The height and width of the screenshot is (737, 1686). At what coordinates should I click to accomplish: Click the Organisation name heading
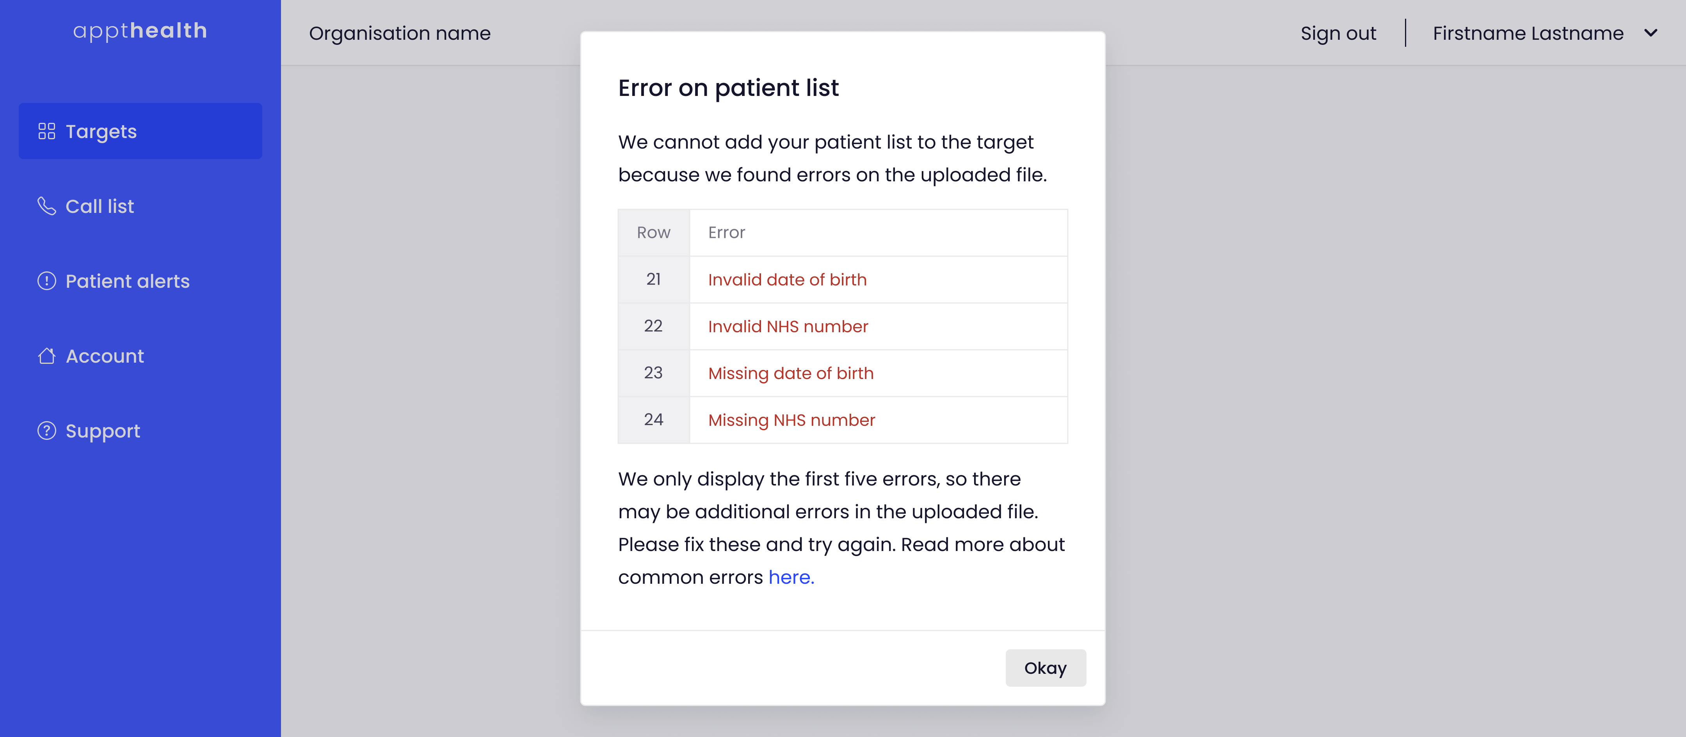(x=399, y=34)
